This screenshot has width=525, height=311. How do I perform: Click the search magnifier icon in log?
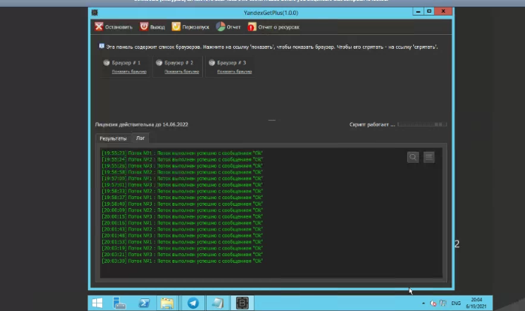(413, 157)
